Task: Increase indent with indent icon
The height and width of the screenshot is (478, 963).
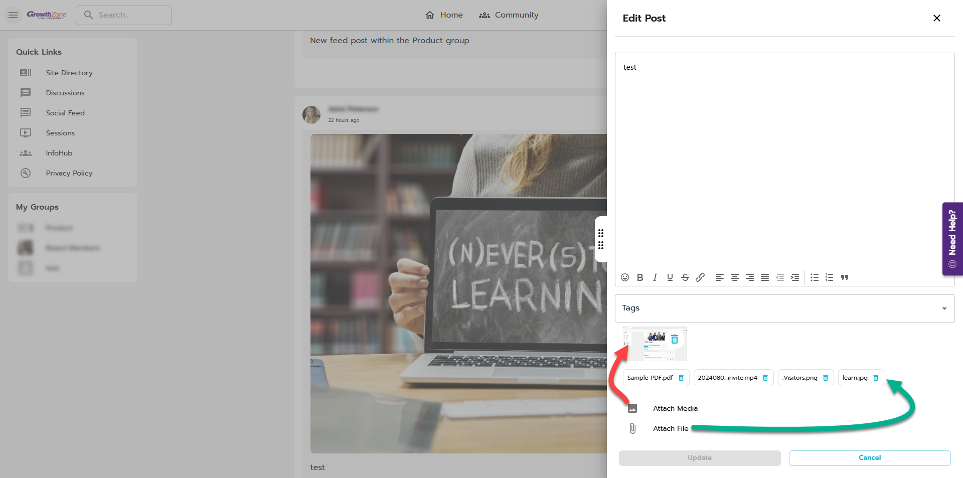Action: coord(795,277)
